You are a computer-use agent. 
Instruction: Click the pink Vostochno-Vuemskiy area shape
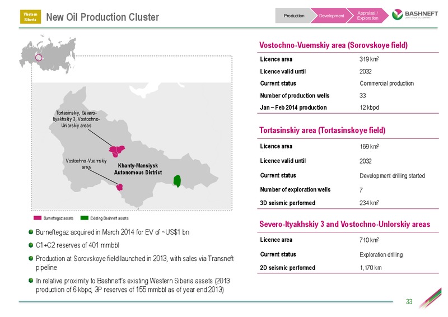click(119, 187)
